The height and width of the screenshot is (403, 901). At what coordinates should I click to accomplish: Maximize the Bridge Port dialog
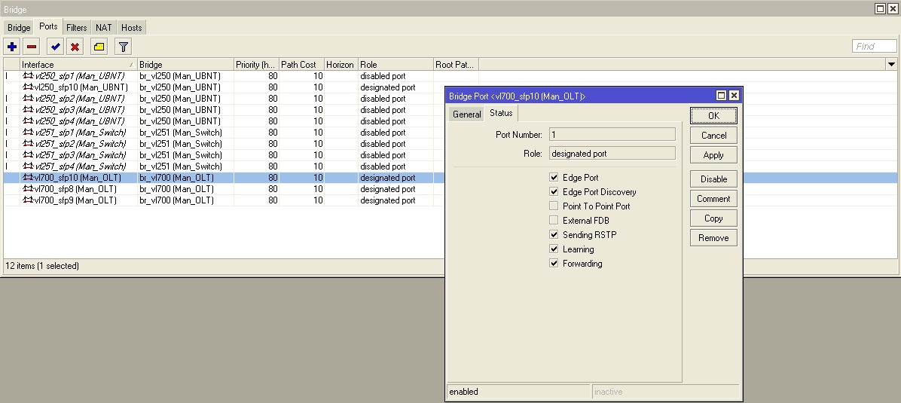coord(721,96)
